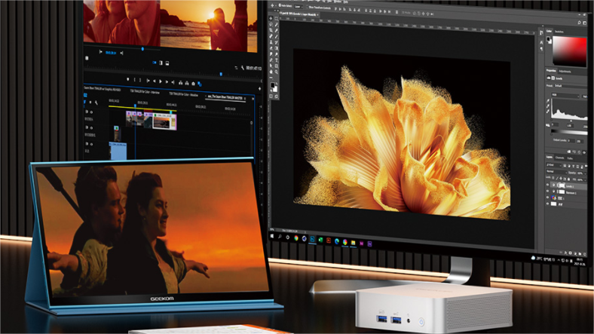Hide the bottom layer in Layers panel
594x334 pixels.
(547, 204)
